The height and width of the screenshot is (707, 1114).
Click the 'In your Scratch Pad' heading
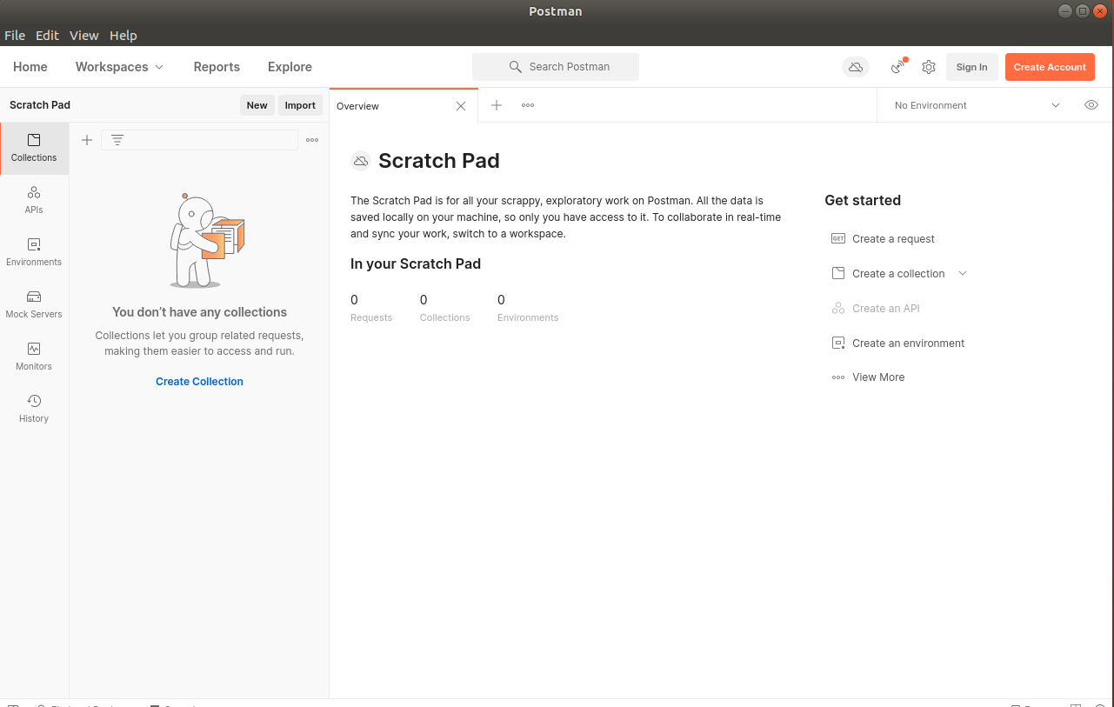[x=416, y=263]
